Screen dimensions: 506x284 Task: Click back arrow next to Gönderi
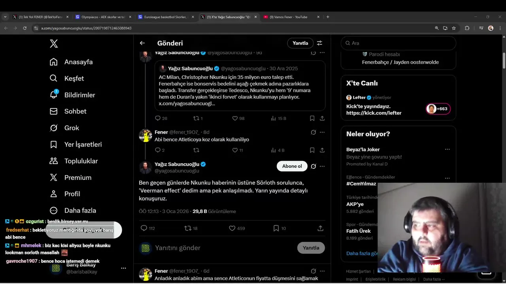(142, 43)
